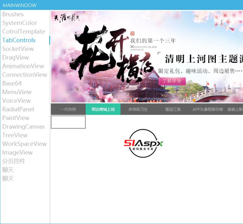This screenshot has width=243, height=224.
Task: Switch to the 一代宗师 tab
Action: coord(68,109)
